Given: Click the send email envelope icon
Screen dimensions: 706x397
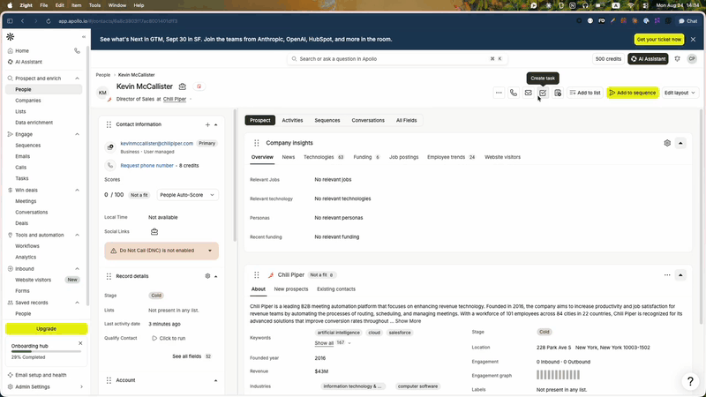Looking at the screenshot, I should click(528, 93).
